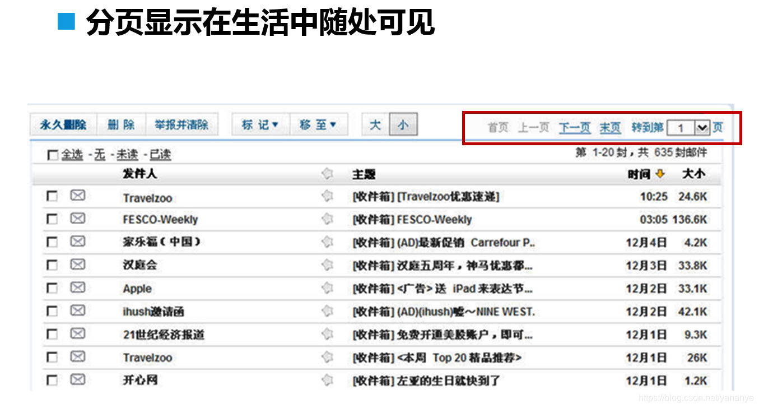The height and width of the screenshot is (408, 759).
Task: Open the 汉庭五周年 subject message
Action: (x=443, y=266)
